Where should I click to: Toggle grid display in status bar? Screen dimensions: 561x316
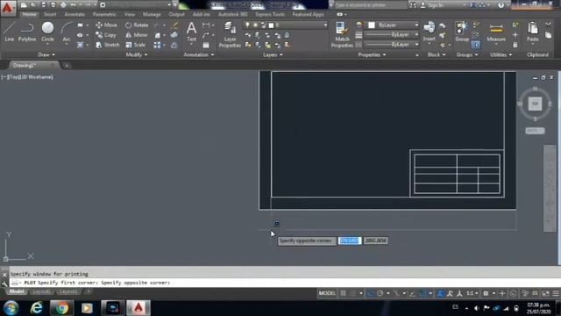[x=343, y=293]
